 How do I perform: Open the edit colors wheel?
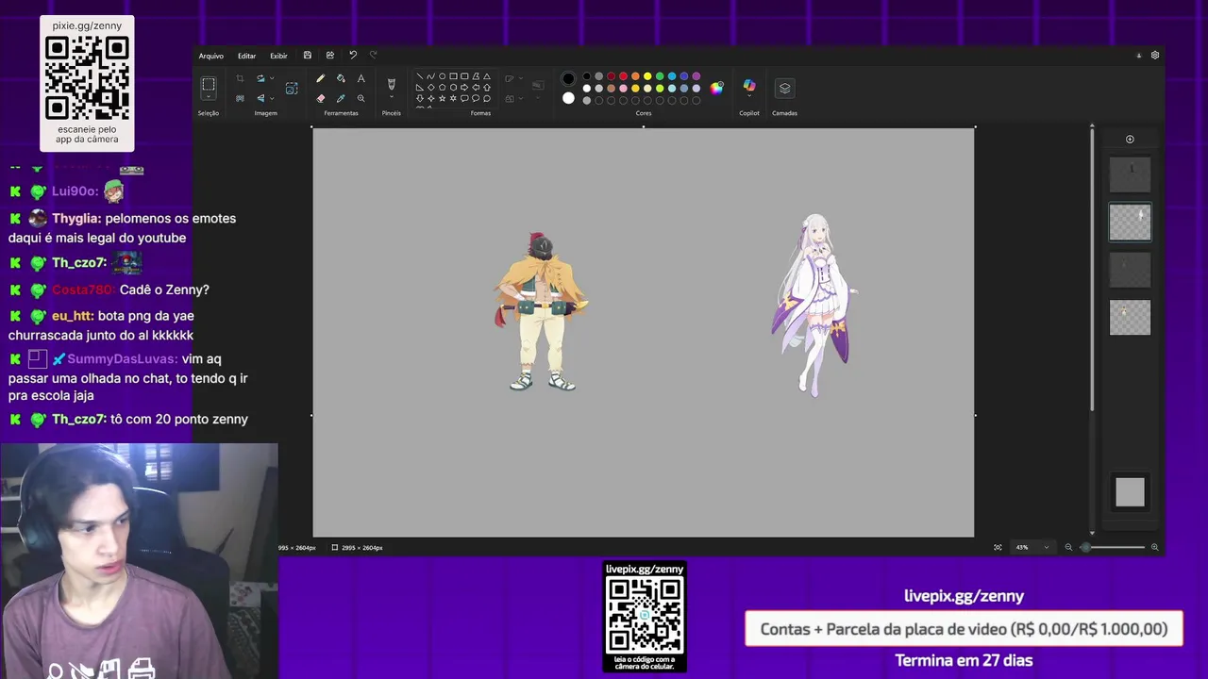717,88
